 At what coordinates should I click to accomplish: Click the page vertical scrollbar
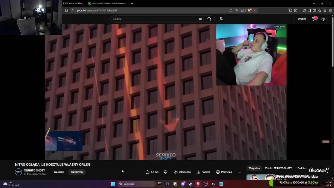[x=333, y=42]
